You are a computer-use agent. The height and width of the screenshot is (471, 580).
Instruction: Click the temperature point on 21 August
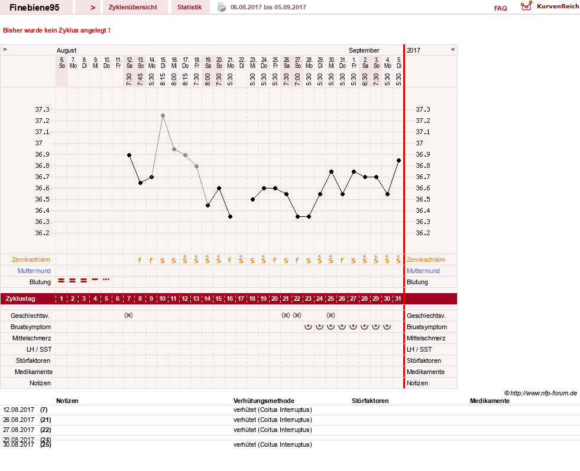(x=230, y=217)
